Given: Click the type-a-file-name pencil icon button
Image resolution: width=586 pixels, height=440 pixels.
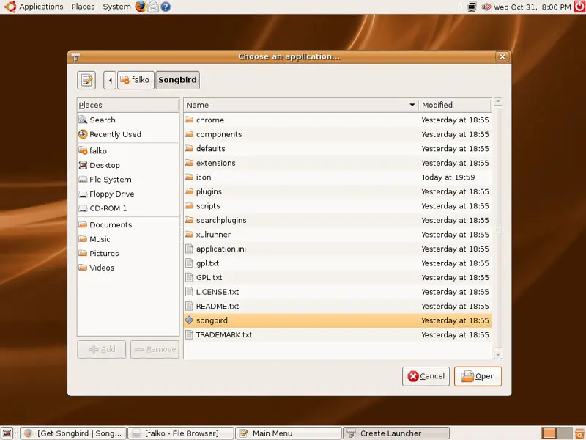Looking at the screenshot, I should [x=86, y=80].
